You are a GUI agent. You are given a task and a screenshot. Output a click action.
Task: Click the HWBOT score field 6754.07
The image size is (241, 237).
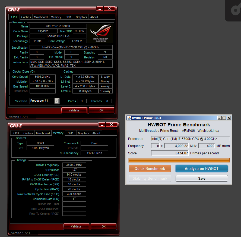point(170,153)
